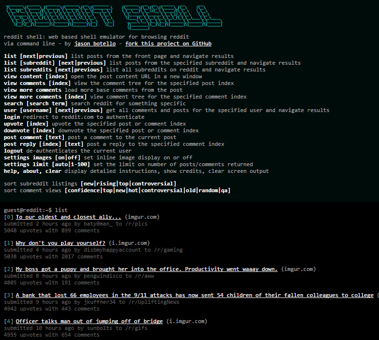Click the [0] post index
This screenshot has width=379, height=340.
(8, 217)
